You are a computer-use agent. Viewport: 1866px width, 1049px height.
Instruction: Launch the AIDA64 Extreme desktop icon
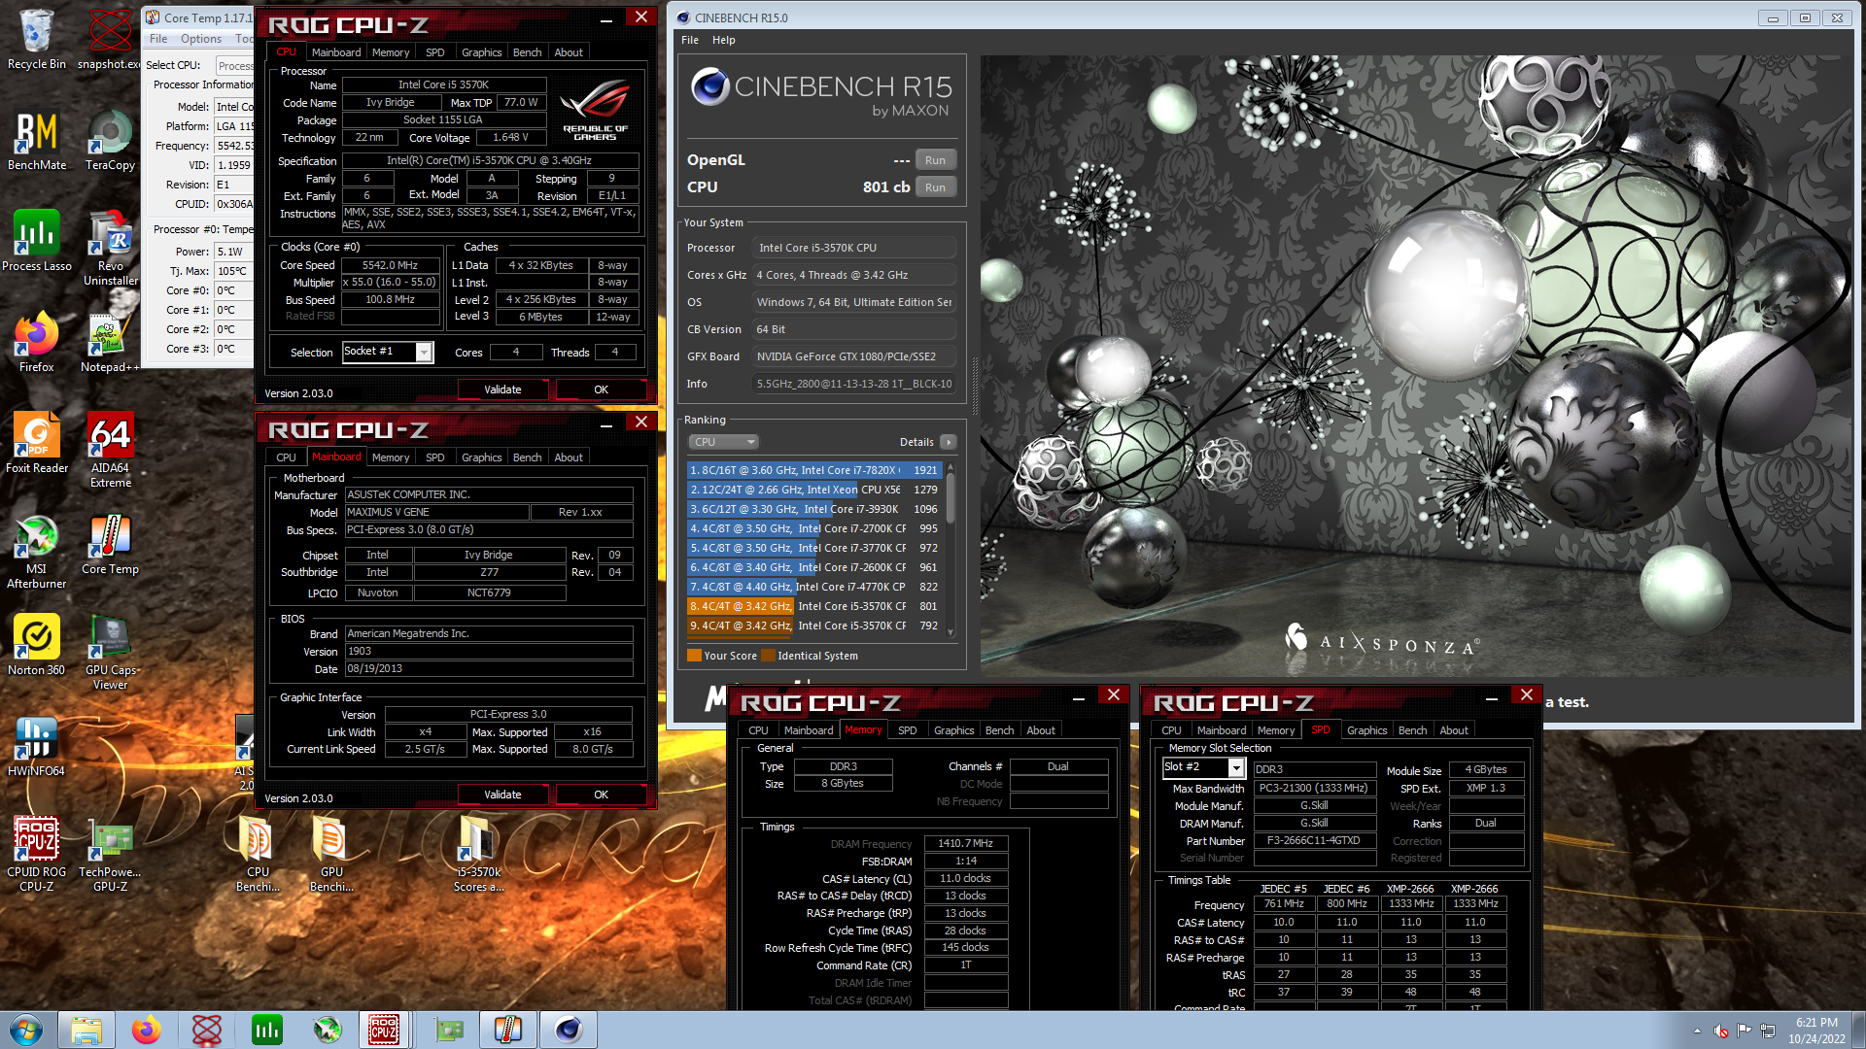coord(110,450)
